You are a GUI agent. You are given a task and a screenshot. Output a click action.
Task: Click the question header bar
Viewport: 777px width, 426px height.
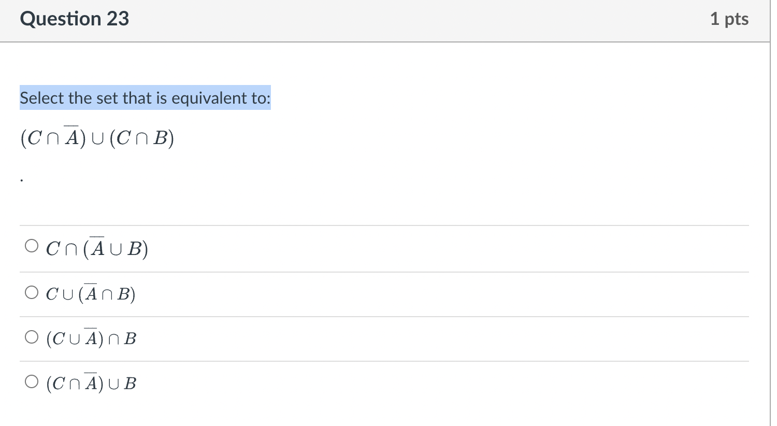(388, 19)
